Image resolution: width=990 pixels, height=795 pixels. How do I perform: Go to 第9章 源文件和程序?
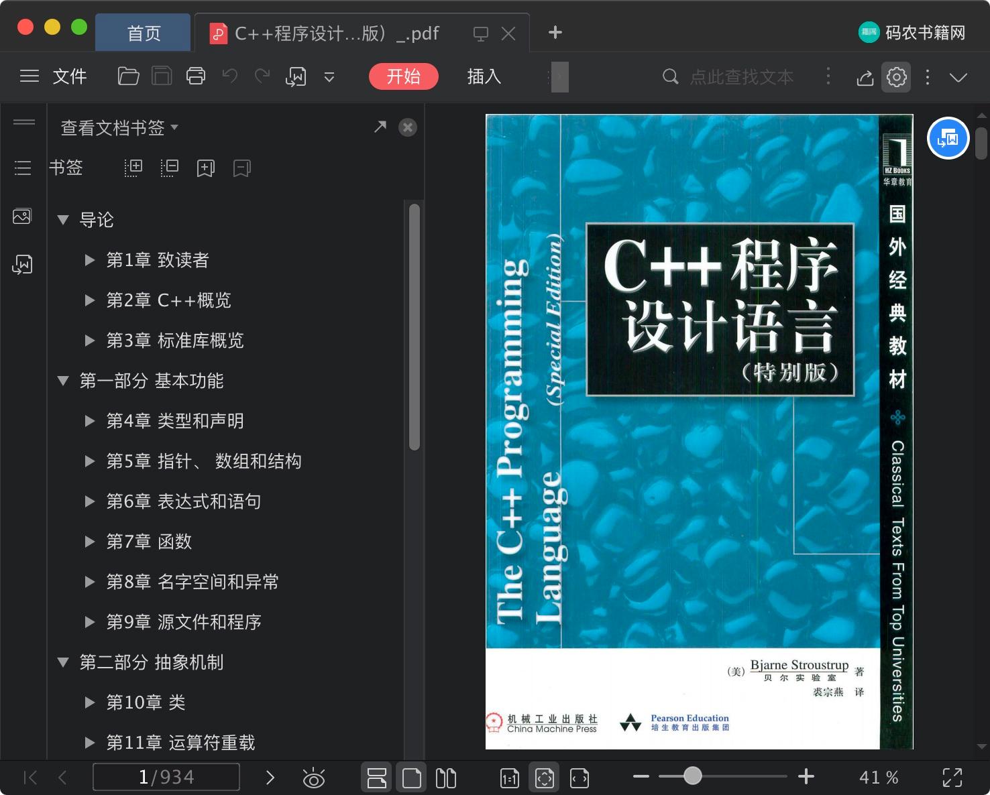[184, 622]
